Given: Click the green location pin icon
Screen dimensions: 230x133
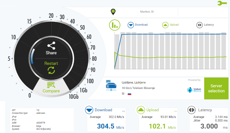Looking at the screenshot, I should 113,12.
